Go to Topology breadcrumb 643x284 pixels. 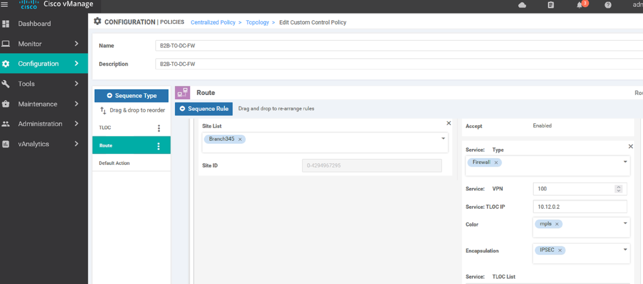point(257,22)
